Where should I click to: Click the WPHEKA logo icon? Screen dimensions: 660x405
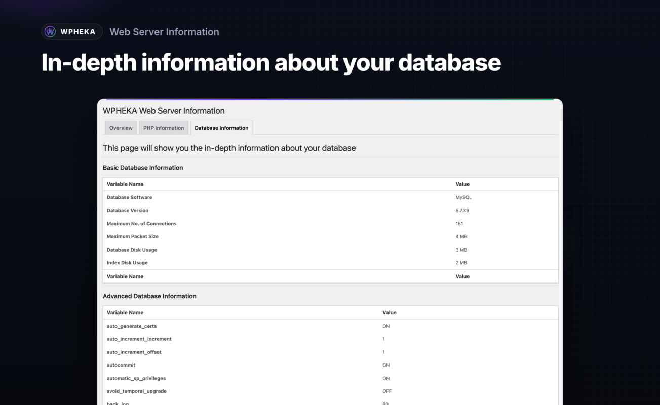point(50,32)
